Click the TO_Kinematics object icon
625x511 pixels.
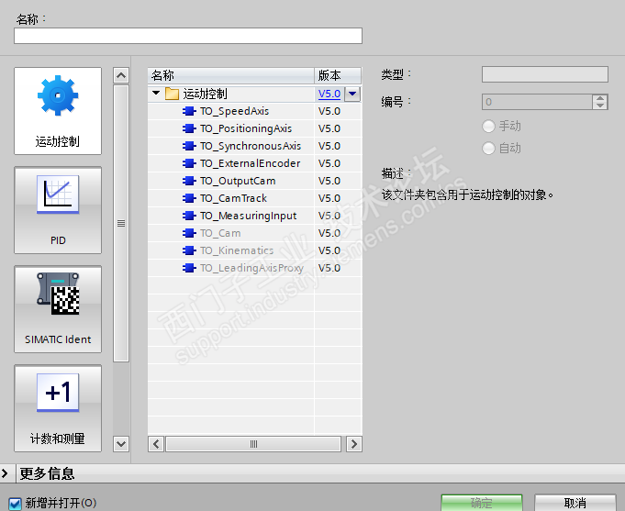point(189,250)
